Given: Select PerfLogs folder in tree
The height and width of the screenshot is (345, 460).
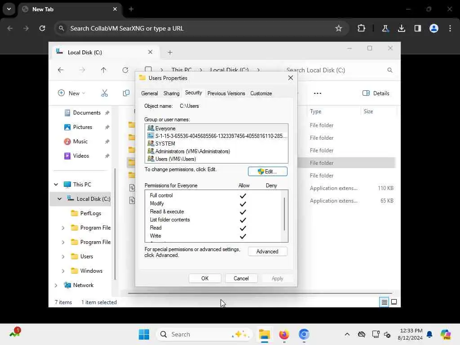Looking at the screenshot, I should 90,213.
